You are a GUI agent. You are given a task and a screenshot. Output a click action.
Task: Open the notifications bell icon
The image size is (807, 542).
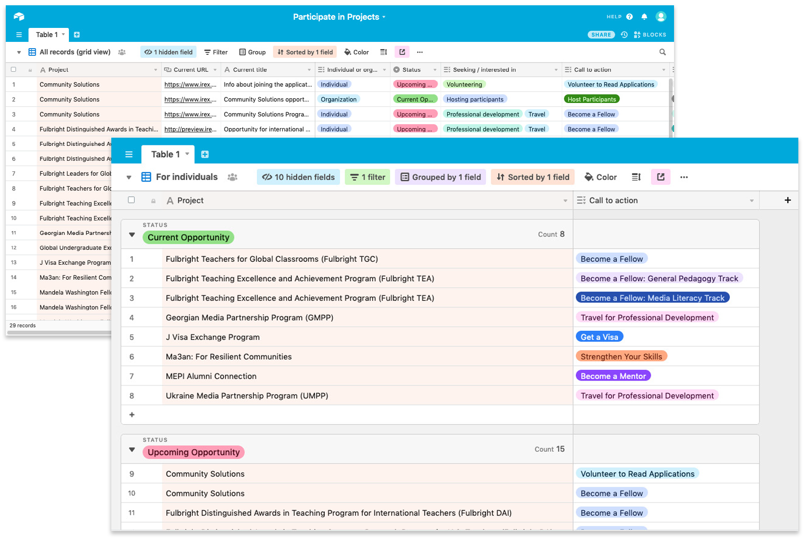(x=644, y=16)
